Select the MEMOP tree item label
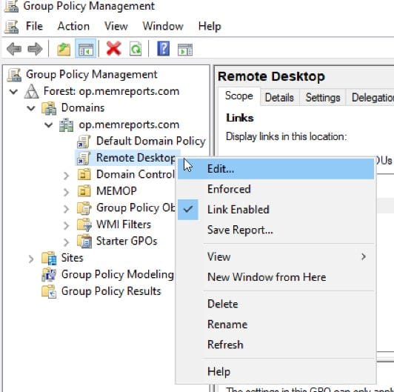Screen dimensions: 394x392 click(x=116, y=191)
